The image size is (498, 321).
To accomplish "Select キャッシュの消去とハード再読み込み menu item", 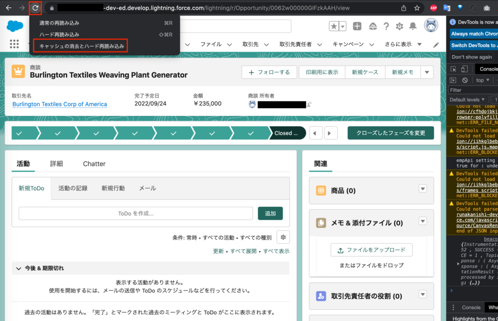I will tap(81, 46).
